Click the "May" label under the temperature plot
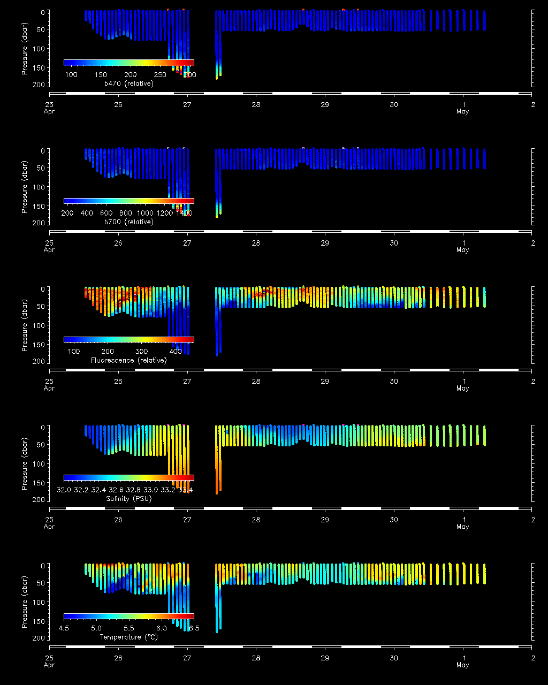The width and height of the screenshot is (548, 685). [x=463, y=665]
